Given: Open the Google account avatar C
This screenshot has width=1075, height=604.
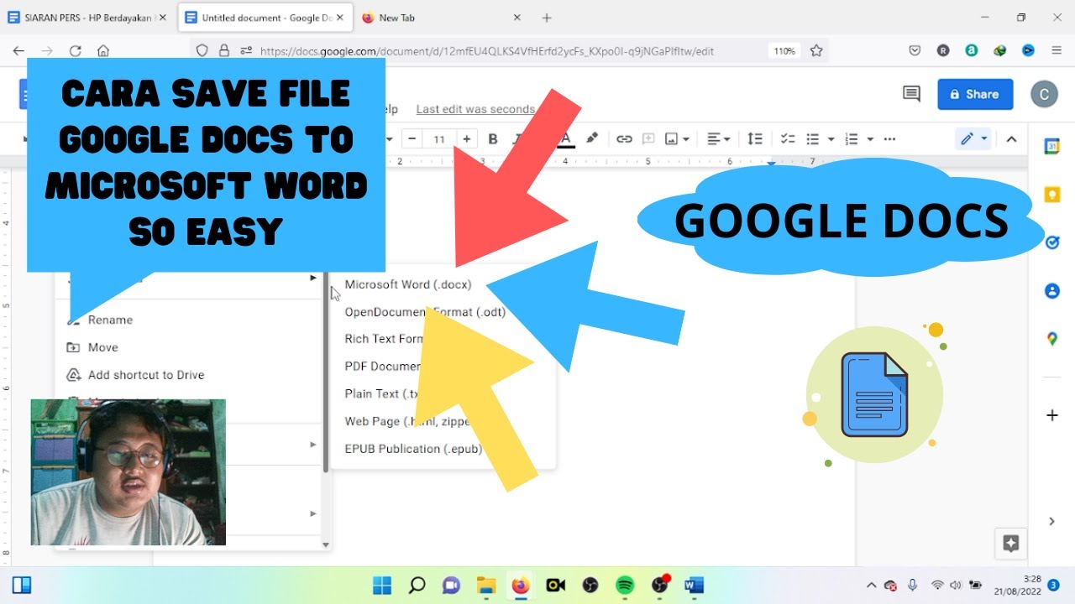Looking at the screenshot, I should tap(1044, 94).
